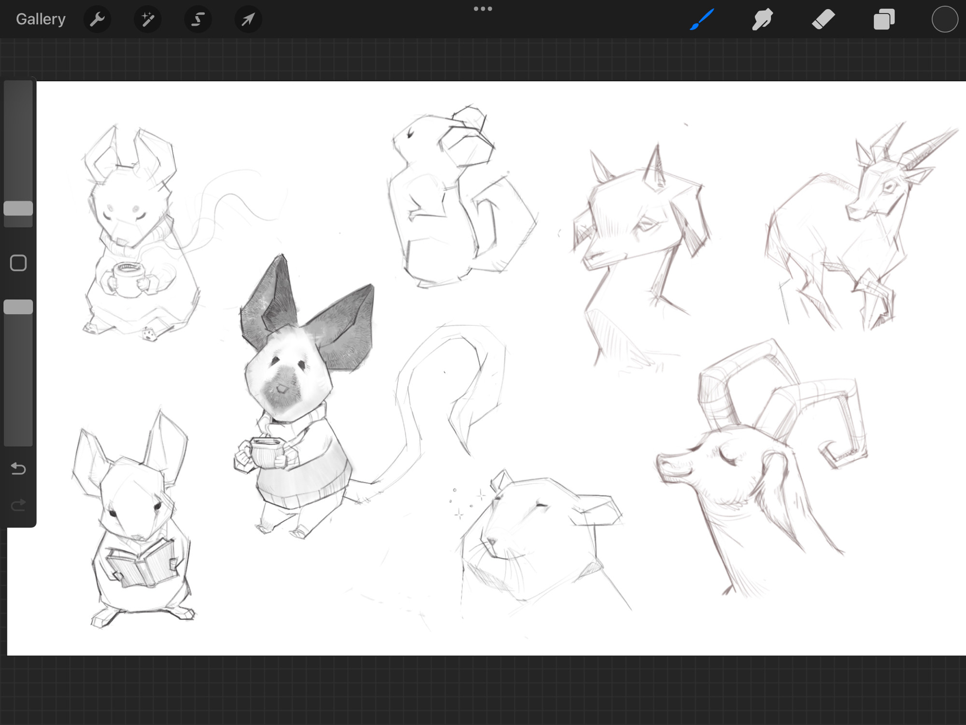This screenshot has width=966, height=725.
Task: Activate the Transform arrow tool
Action: (248, 19)
